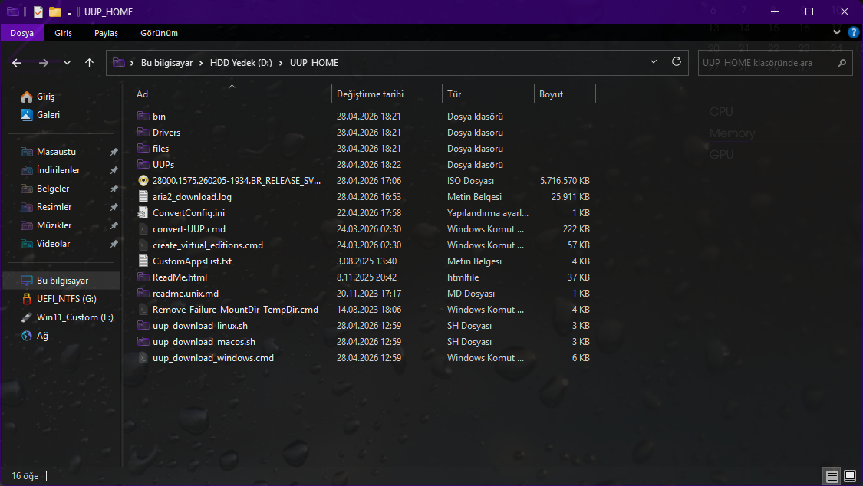This screenshot has height=486, width=863.
Task: Expand the chevron after Bu bilgisayar breadcrumb
Action: coord(202,63)
